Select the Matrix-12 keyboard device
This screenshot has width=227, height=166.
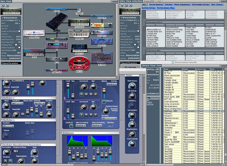pos(79,48)
